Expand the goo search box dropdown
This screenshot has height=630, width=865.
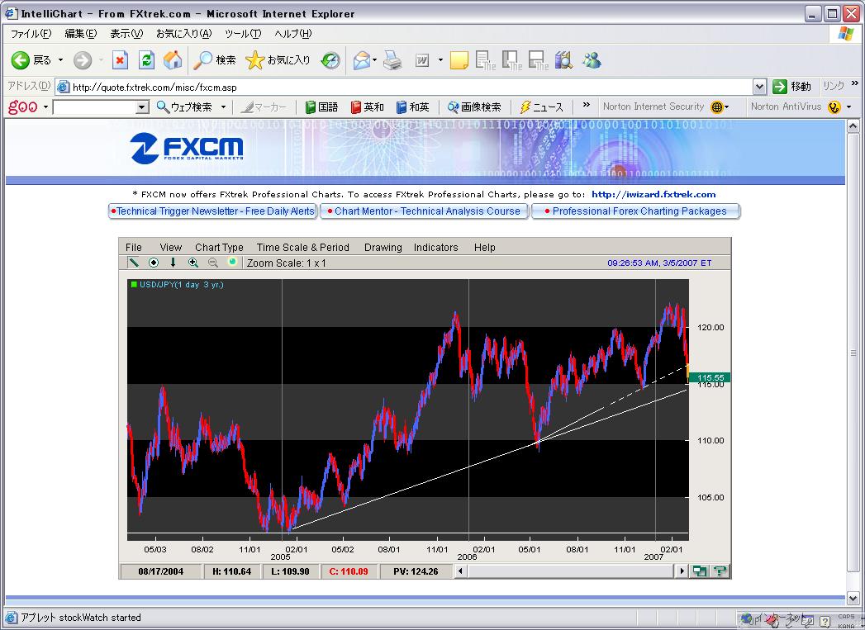141,107
